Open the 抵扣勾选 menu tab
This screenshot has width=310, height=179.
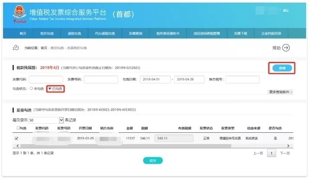point(47,33)
